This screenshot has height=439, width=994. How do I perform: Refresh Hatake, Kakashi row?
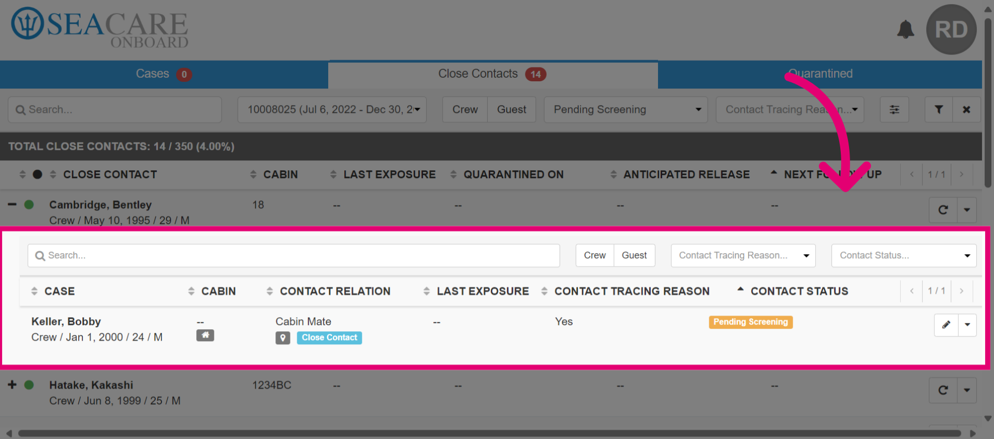click(943, 390)
